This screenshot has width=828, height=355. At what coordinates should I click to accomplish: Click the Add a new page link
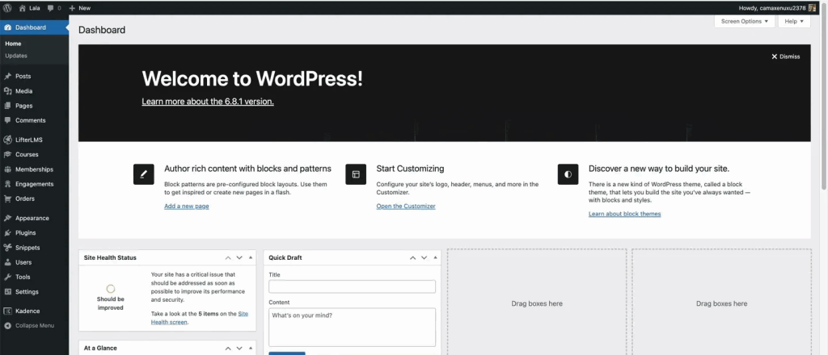point(187,207)
